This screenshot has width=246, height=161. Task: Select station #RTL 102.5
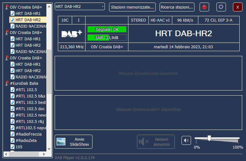(x=26, y=90)
